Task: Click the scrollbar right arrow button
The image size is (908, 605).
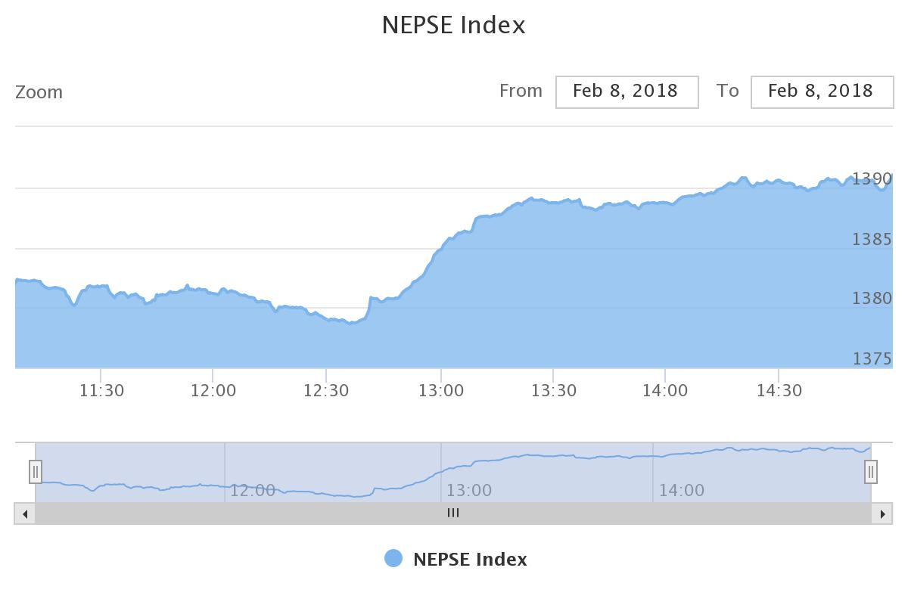Action: pyautogui.click(x=882, y=513)
